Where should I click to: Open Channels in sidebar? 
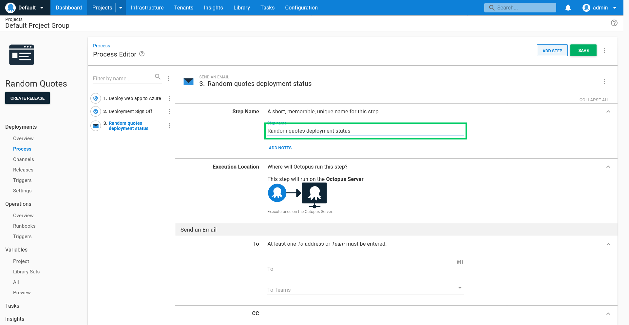[x=24, y=159]
